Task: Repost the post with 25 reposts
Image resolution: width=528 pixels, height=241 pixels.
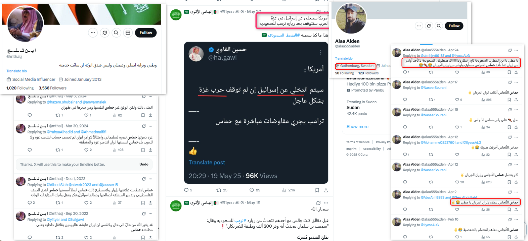Action: click(x=219, y=190)
